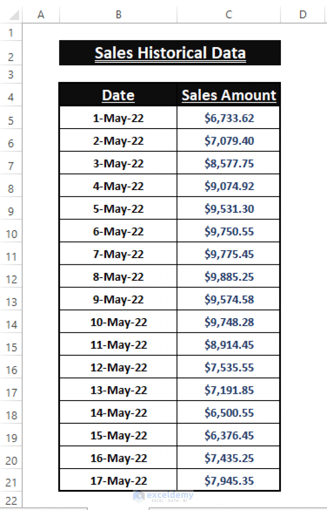This screenshot has width=327, height=510.
Task: Click the Exceldemy watermark logo
Action: click(163, 496)
